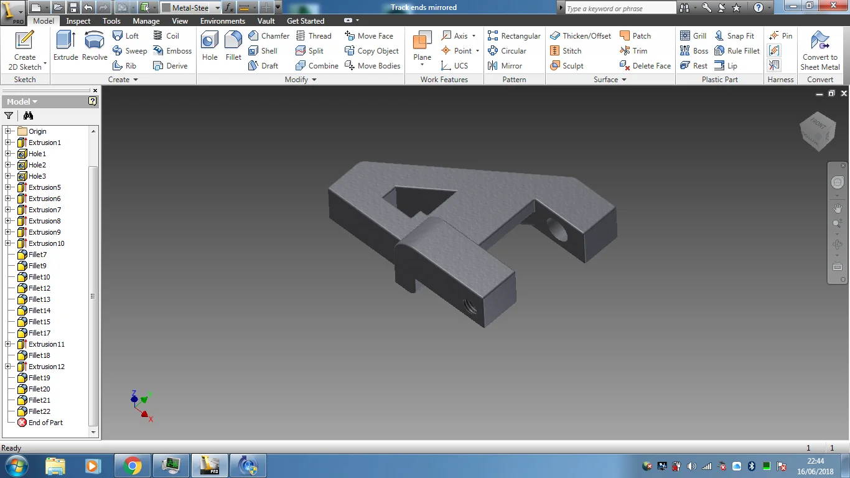Expand the Origin folder node
The image size is (850, 478).
(8, 131)
